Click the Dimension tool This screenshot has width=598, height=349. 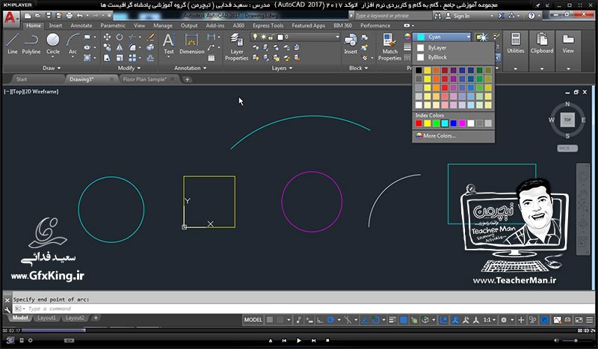pyautogui.click(x=192, y=44)
